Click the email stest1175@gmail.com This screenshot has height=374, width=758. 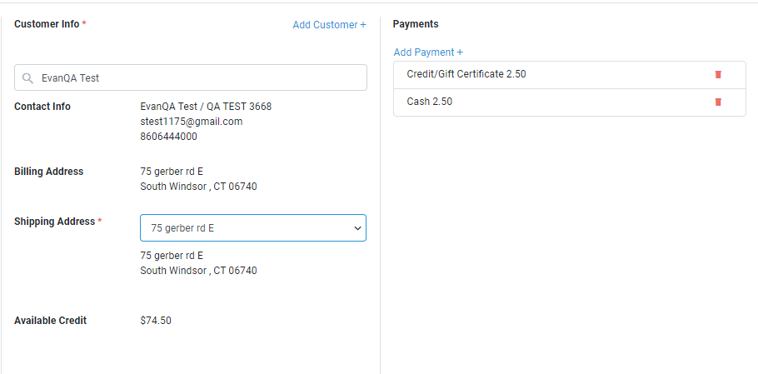(x=191, y=122)
